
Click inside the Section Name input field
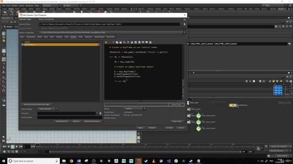70,118
